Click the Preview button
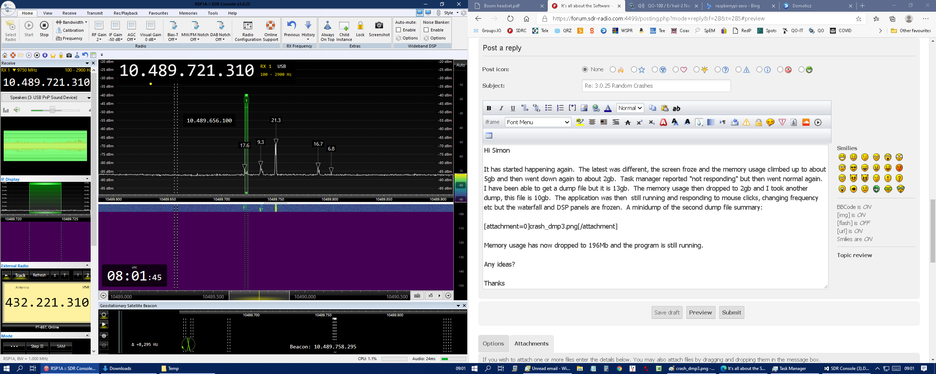This screenshot has height=374, width=936. [700, 313]
